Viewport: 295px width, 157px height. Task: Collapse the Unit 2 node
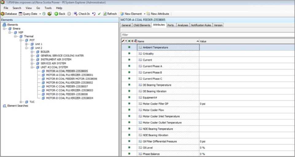click(x=26, y=48)
